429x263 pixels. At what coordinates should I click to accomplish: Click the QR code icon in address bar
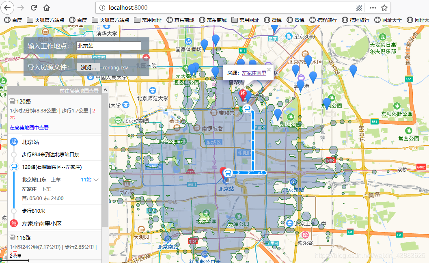359,8
